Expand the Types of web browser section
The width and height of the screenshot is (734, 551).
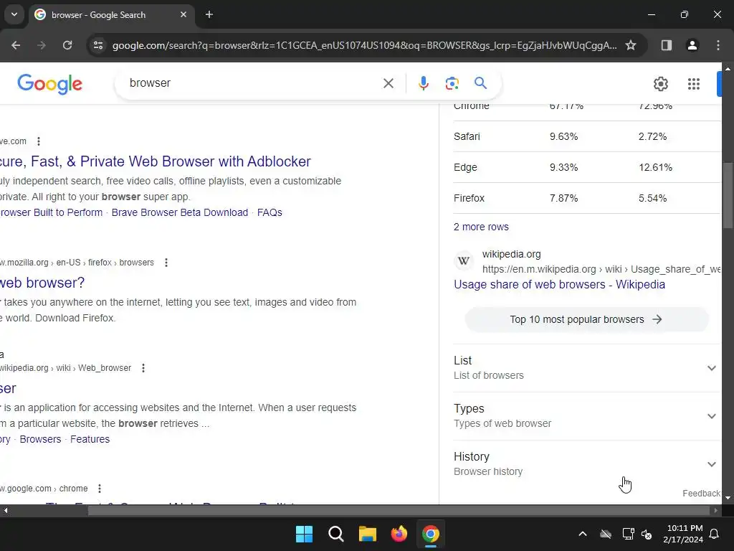(586, 415)
